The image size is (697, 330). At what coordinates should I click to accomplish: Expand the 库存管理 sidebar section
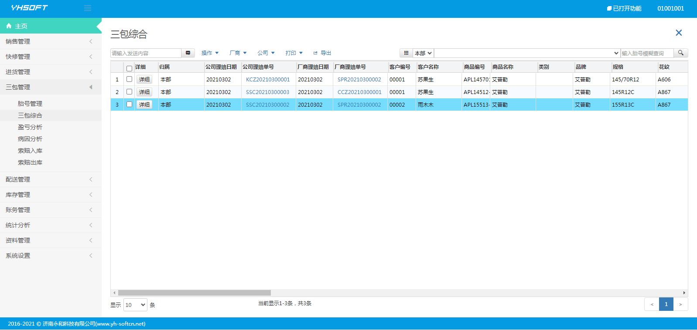coord(51,195)
